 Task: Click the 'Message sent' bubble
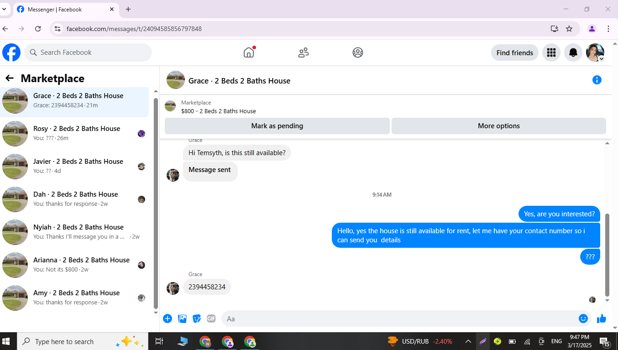coord(210,171)
